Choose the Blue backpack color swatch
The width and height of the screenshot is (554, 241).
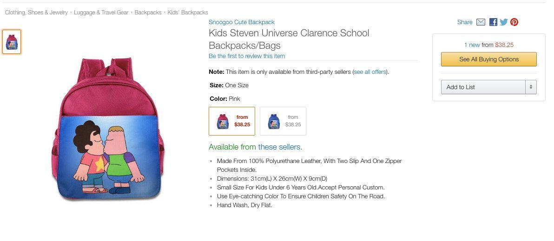click(x=283, y=121)
